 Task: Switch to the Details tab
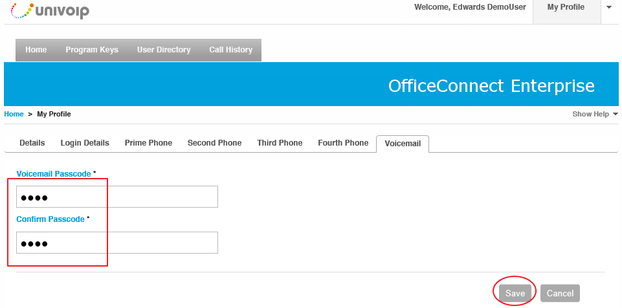(32, 143)
